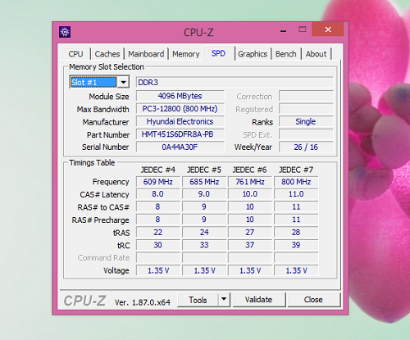This screenshot has height=340, width=410.
Task: Select the PC3-12800 (800 MHz) bandwidth value
Action: [x=180, y=109]
